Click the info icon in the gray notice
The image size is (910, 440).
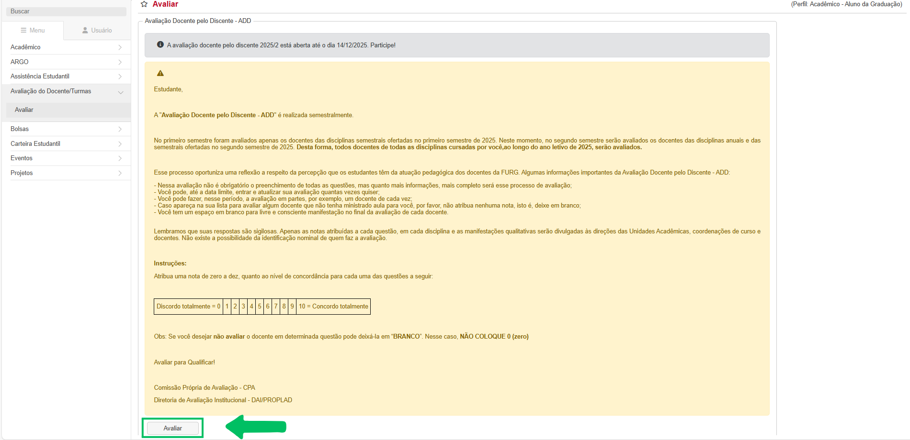[x=160, y=44]
